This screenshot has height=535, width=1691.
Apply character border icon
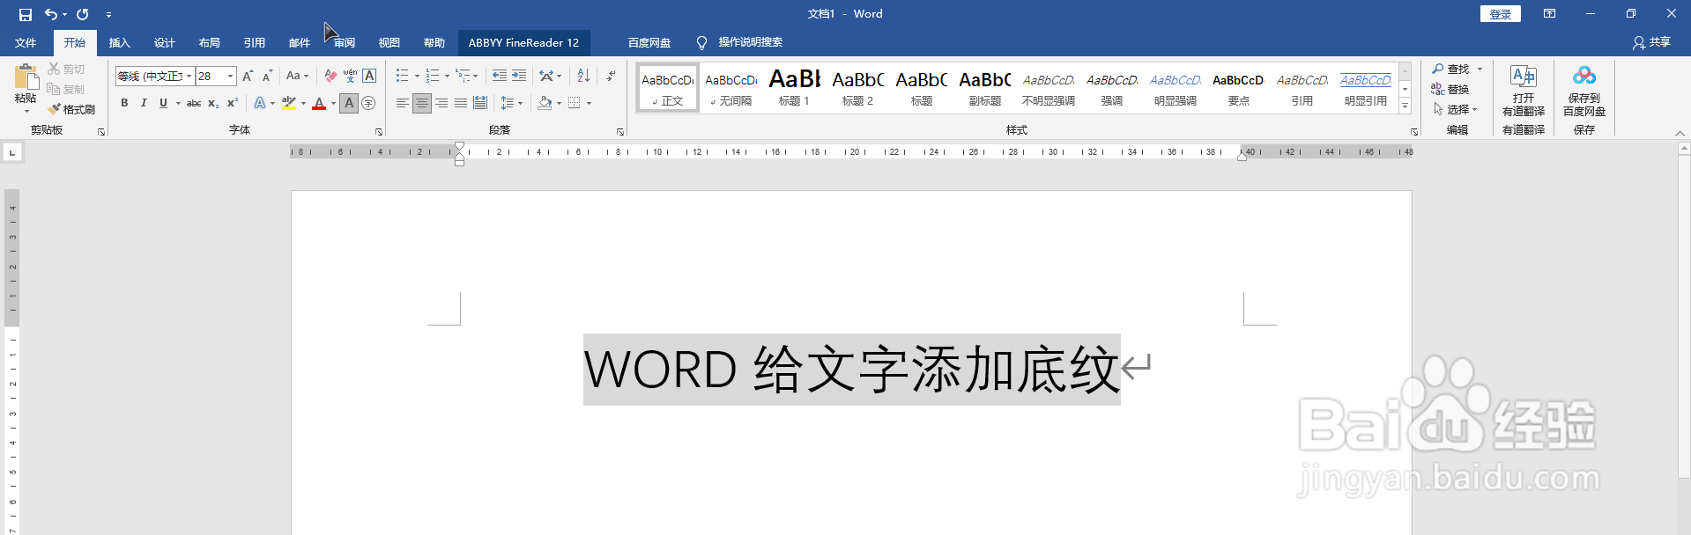click(369, 76)
